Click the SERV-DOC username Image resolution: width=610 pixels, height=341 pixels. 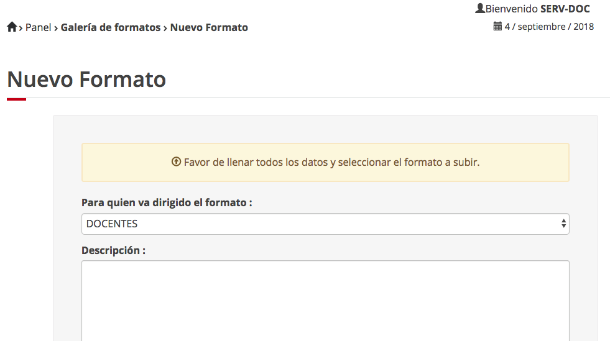coord(565,9)
